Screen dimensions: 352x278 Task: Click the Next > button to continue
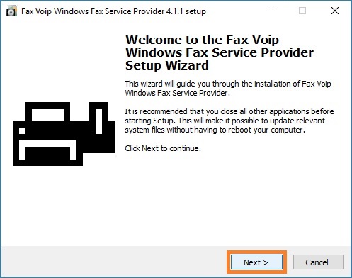pyautogui.click(x=256, y=262)
